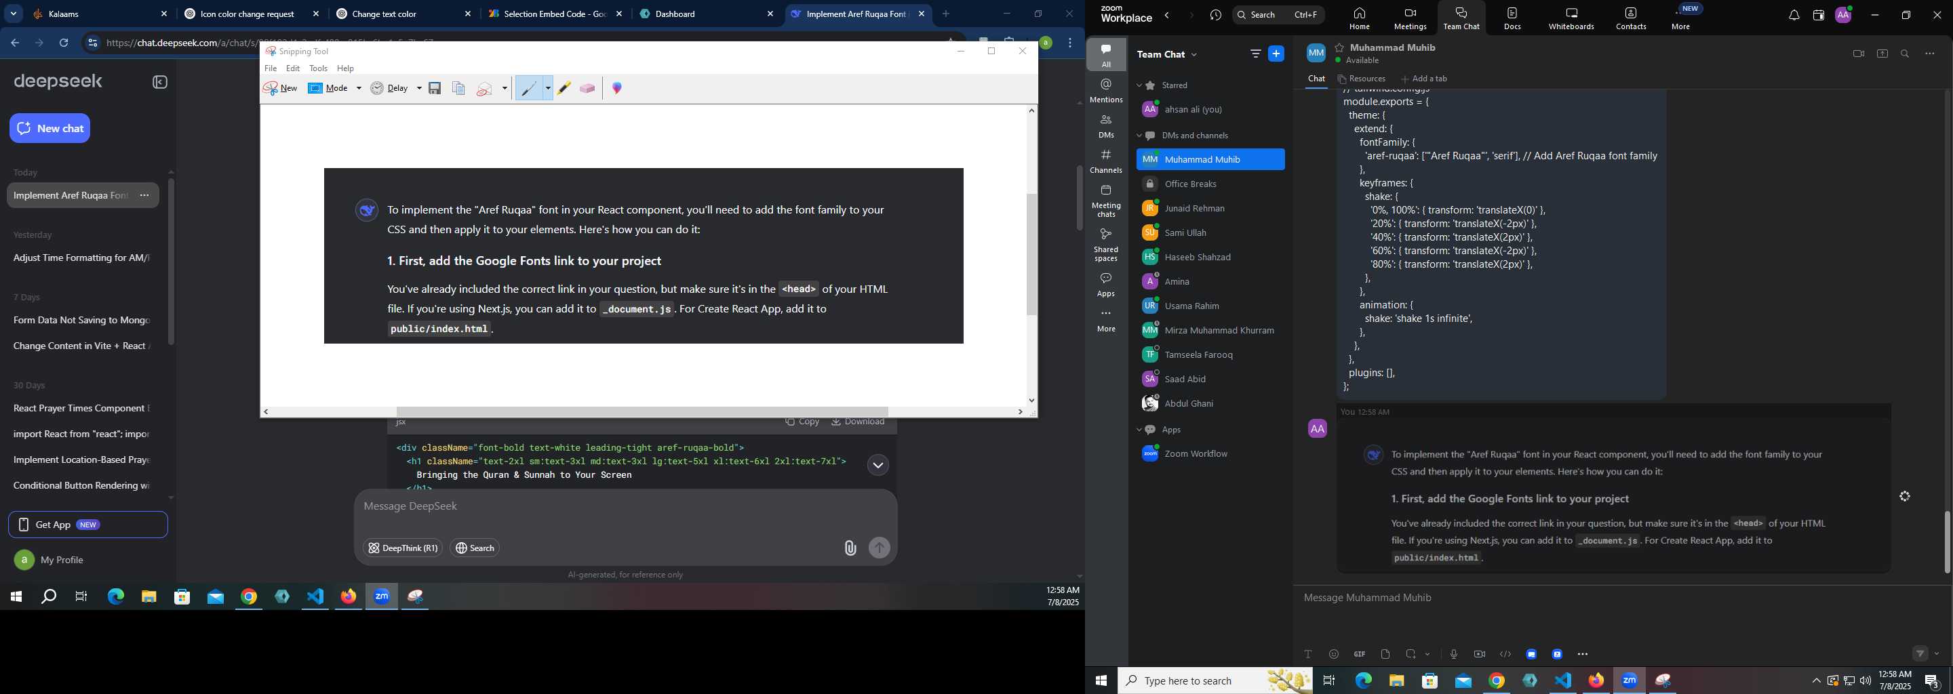This screenshot has width=1953, height=694.
Task: Insert a code snippet in Zoom chat
Action: [1505, 655]
